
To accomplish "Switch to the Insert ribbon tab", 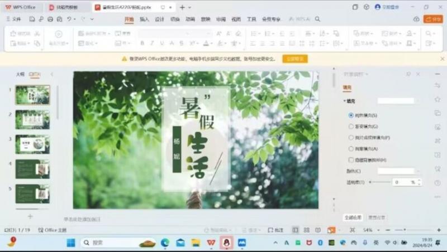I will [144, 19].
